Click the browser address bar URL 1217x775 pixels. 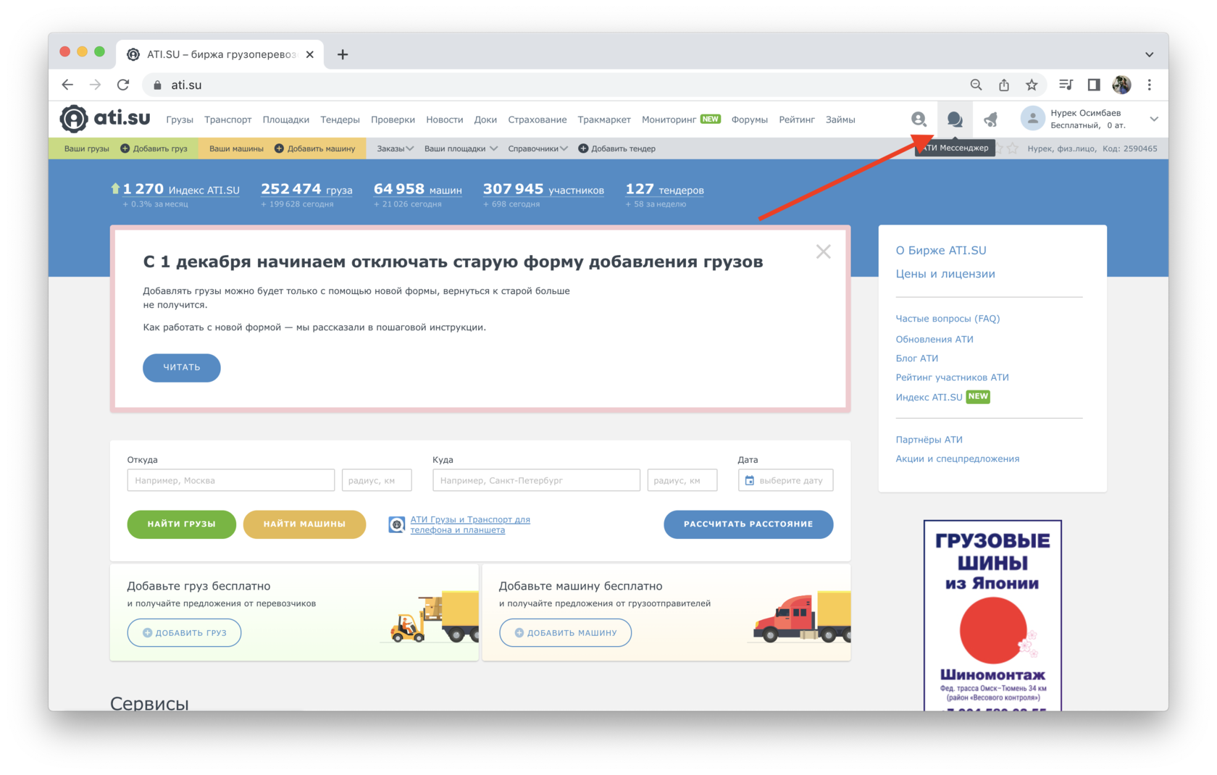coord(186,85)
